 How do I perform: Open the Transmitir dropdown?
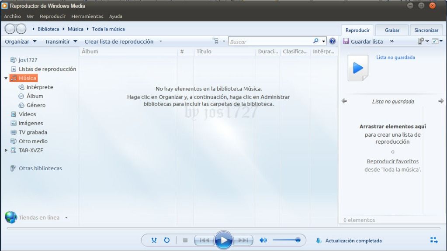(x=61, y=41)
